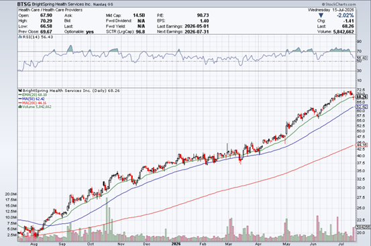Click the candlestick icon before the chart title

[x=20, y=90]
